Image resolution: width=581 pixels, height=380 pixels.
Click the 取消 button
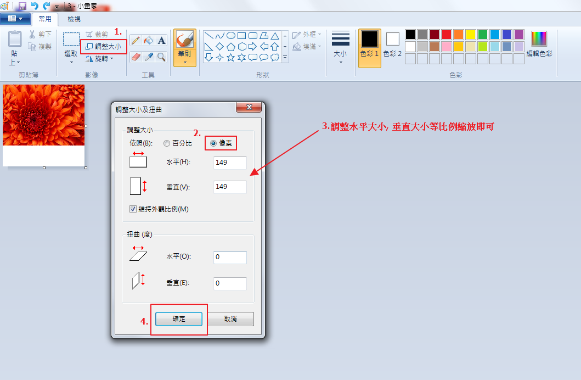click(230, 319)
